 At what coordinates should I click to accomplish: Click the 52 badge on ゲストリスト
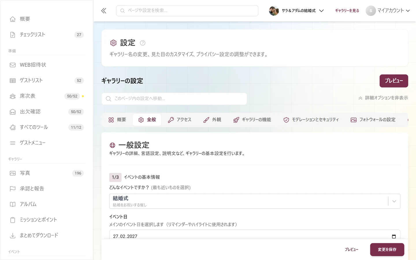[x=79, y=81]
